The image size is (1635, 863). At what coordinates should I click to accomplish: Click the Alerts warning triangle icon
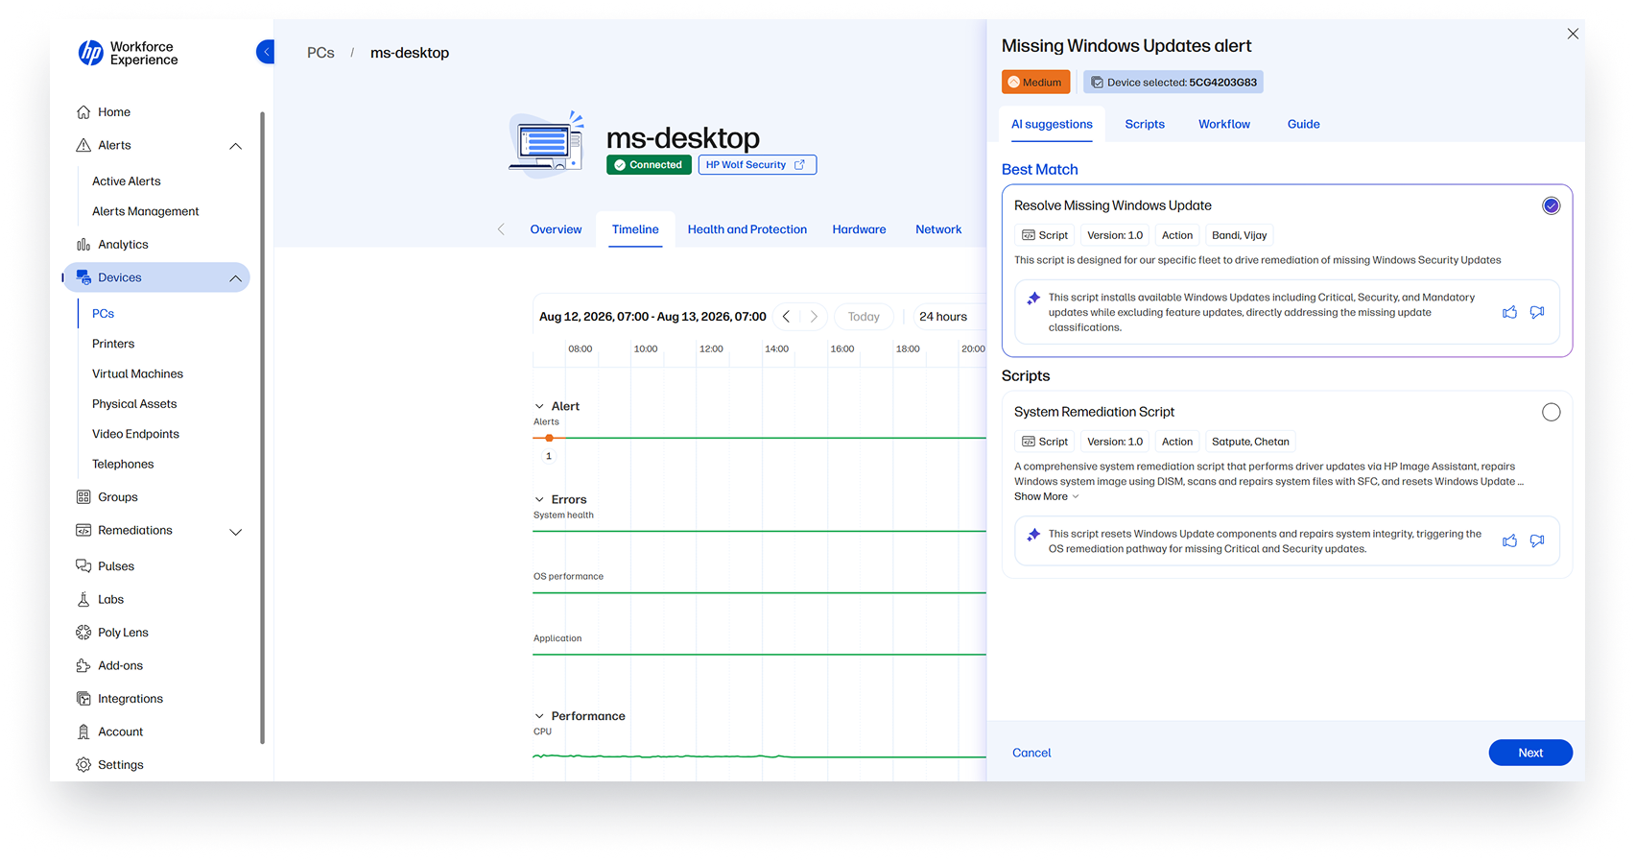pos(83,146)
